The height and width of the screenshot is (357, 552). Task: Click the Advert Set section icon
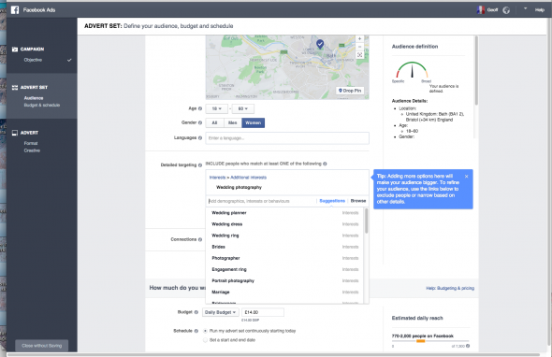pyautogui.click(x=15, y=87)
